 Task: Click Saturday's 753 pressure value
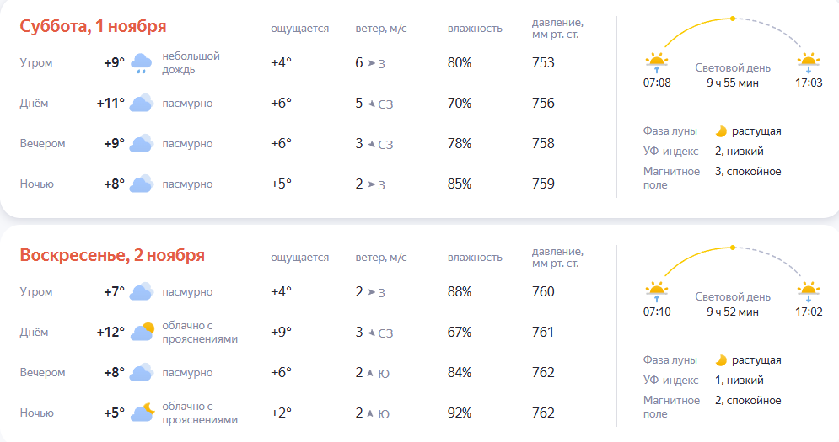coord(543,62)
